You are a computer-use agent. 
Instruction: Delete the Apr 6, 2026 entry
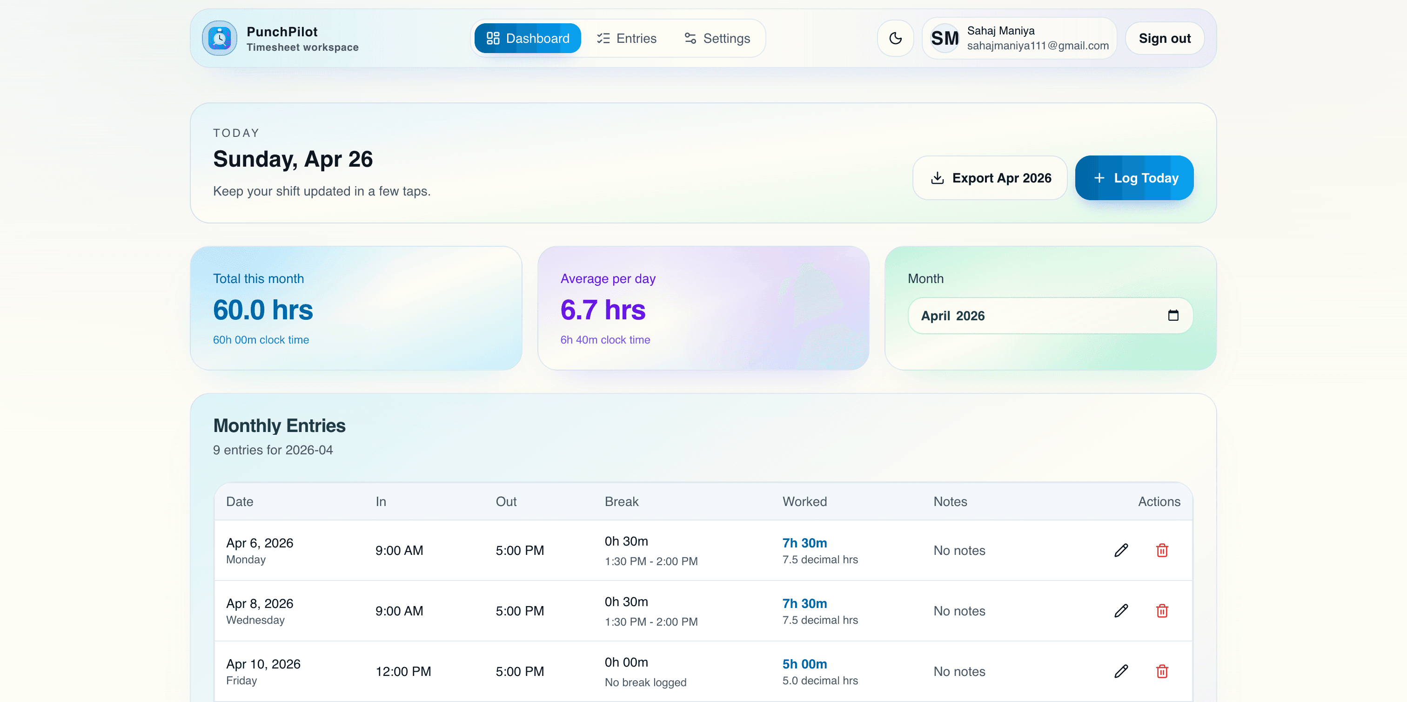1162,550
